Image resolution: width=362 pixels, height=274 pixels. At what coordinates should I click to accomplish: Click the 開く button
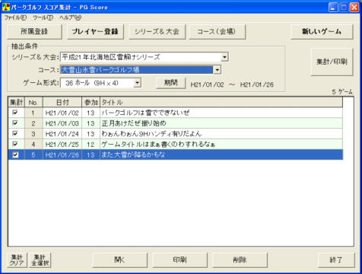tap(119, 260)
